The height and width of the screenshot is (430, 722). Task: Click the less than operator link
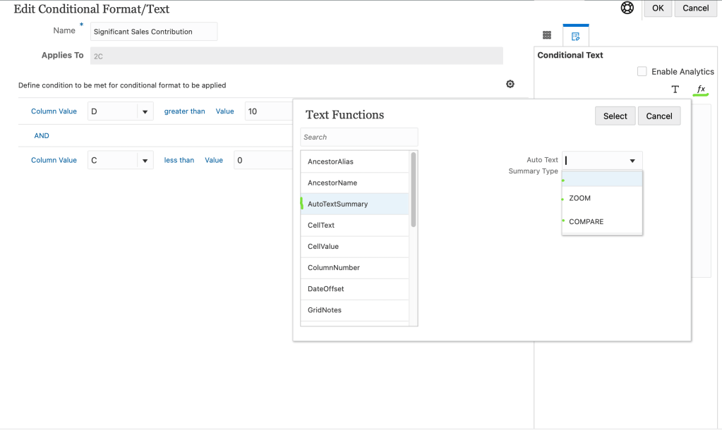[x=179, y=160]
